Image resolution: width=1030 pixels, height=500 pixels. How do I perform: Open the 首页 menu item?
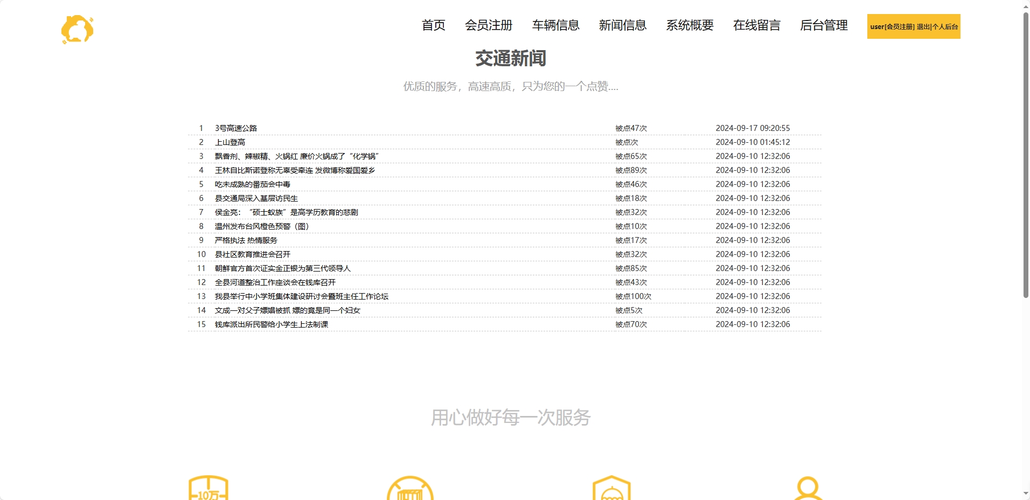coord(433,25)
